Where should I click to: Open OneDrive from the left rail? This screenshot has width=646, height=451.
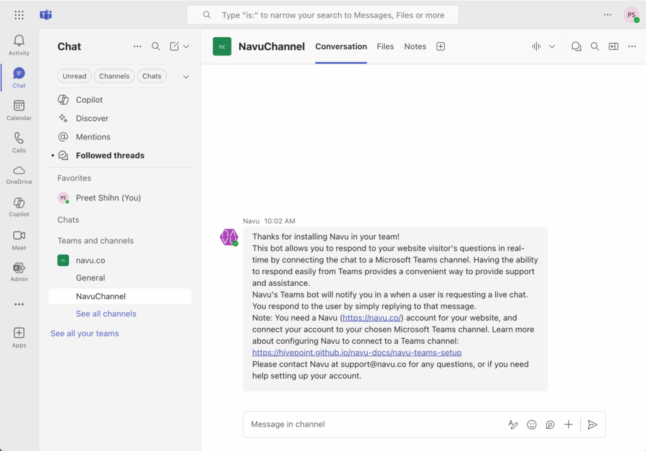[x=19, y=175]
